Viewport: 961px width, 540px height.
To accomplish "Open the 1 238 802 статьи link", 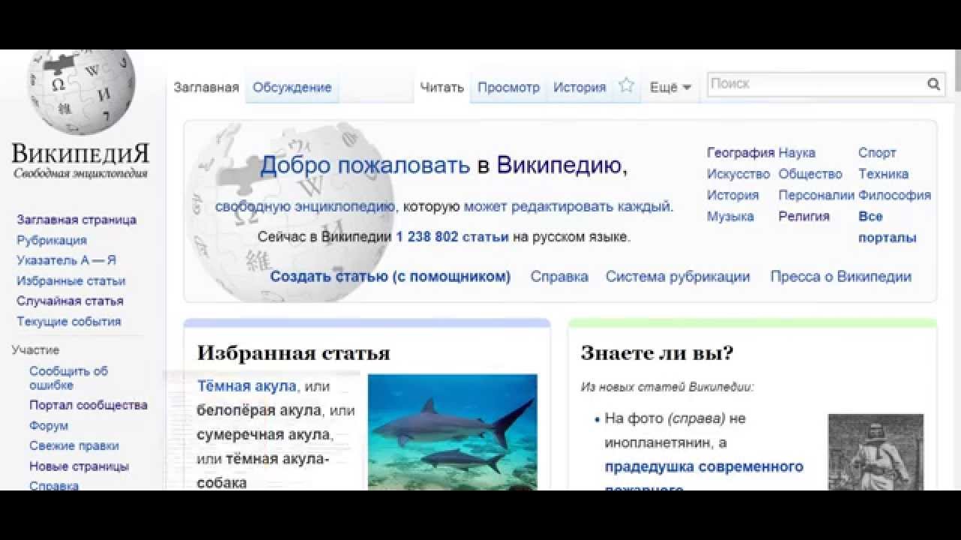I will pyautogui.click(x=452, y=237).
